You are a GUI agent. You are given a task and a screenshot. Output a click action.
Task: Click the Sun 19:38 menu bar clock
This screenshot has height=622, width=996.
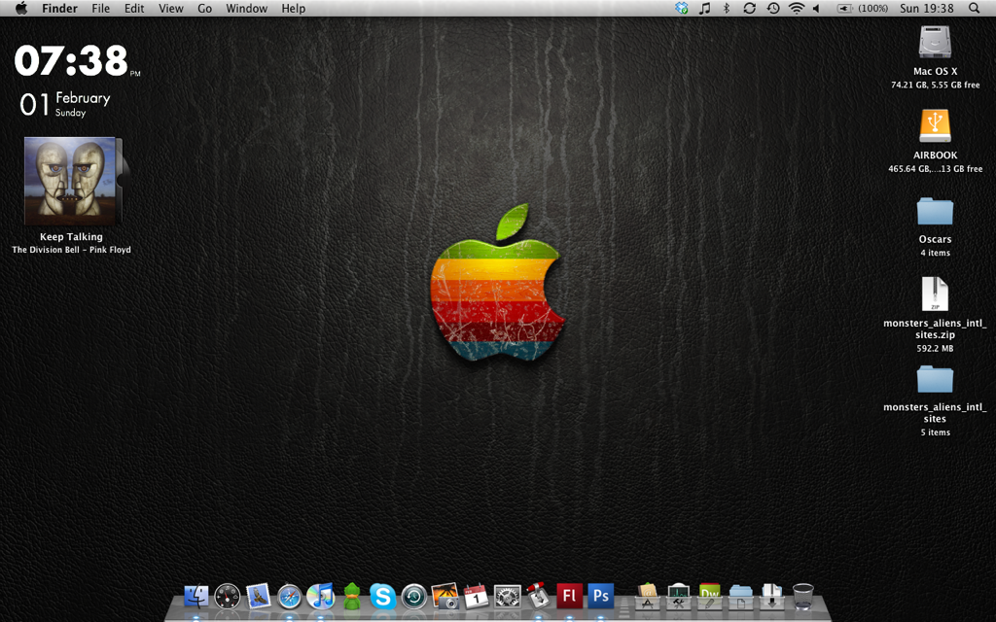point(927,8)
